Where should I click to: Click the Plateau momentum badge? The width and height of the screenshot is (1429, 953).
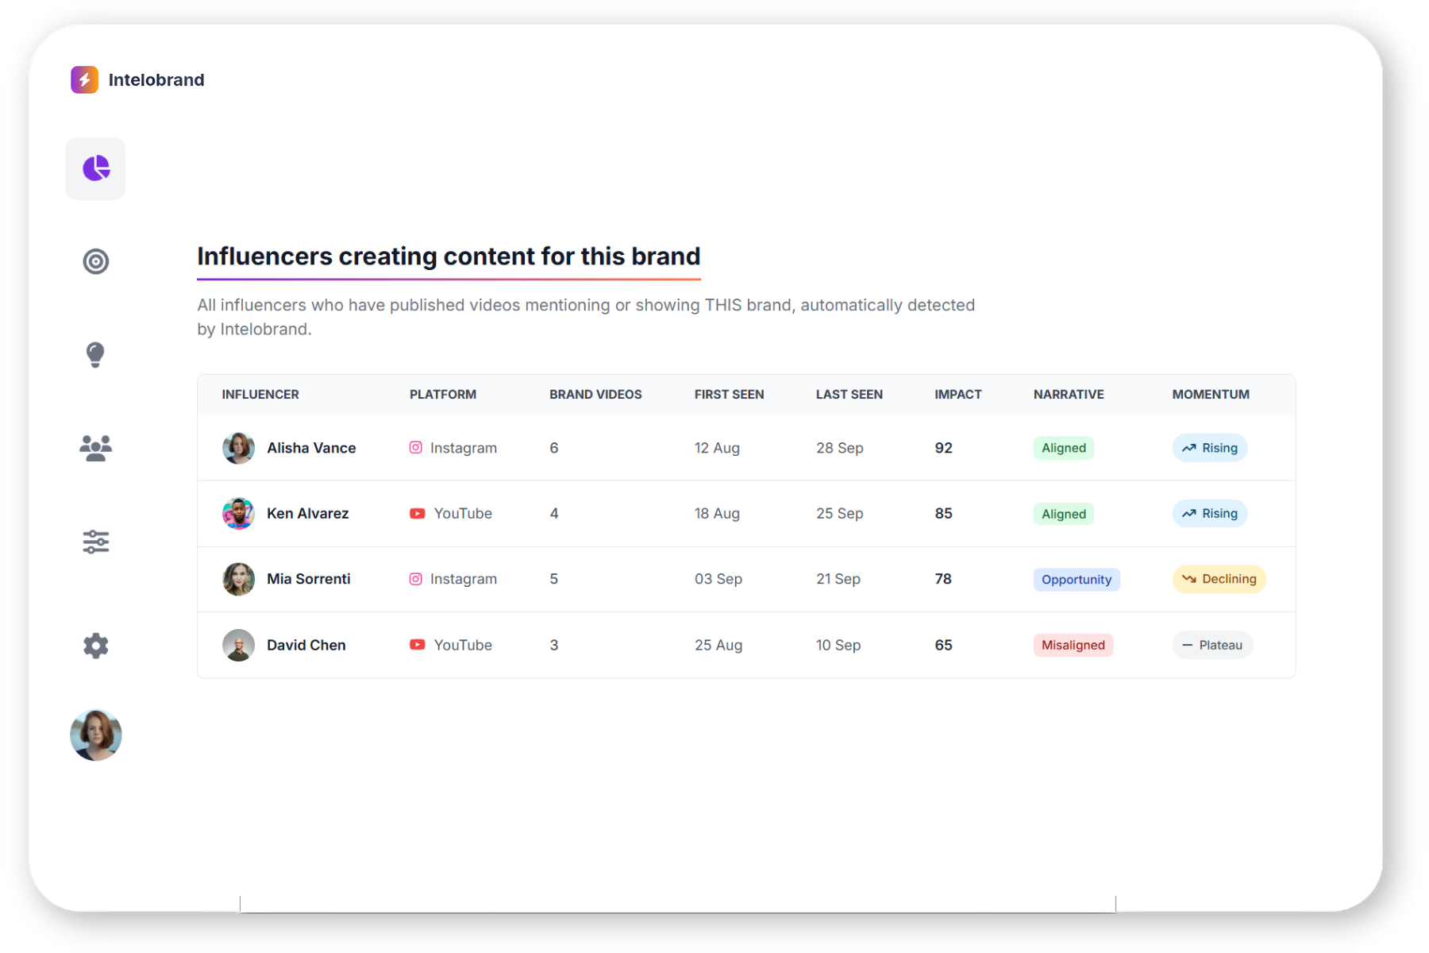tap(1212, 645)
